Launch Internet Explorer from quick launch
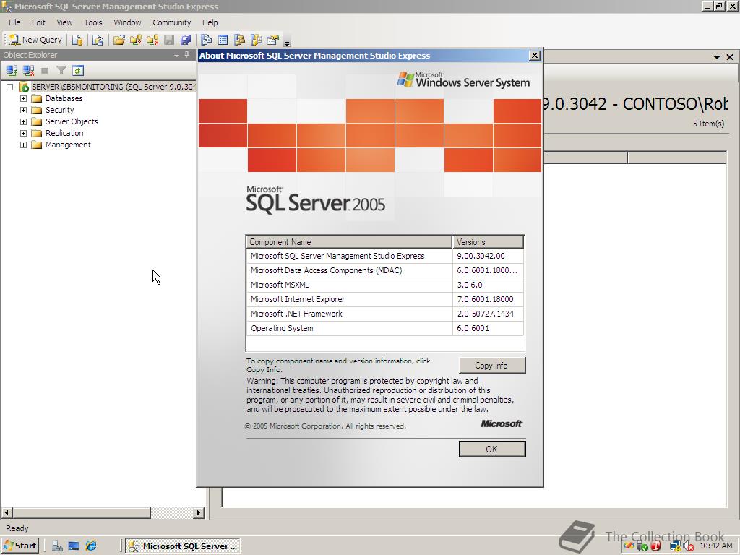Viewport: 740px width, 555px height. coord(91,546)
